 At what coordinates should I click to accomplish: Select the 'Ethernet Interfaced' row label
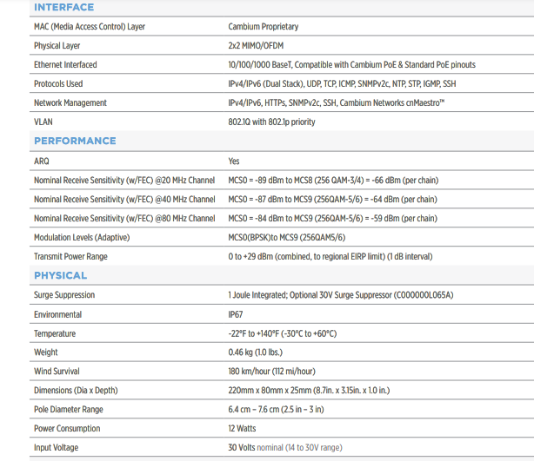tap(65, 65)
